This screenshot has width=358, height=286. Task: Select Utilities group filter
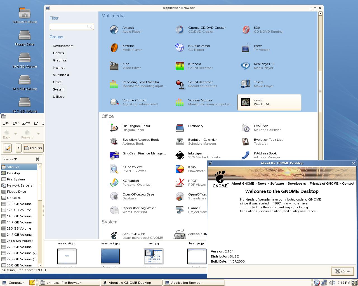pos(58,97)
